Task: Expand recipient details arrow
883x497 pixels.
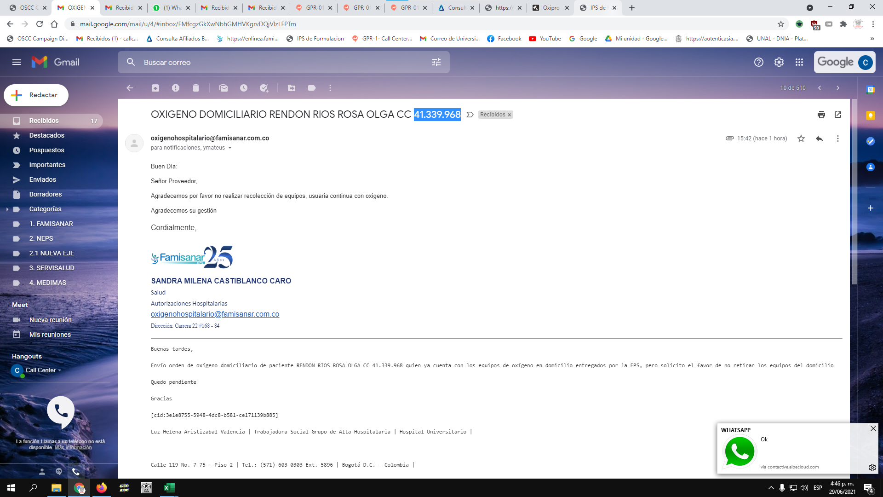Action: click(230, 148)
